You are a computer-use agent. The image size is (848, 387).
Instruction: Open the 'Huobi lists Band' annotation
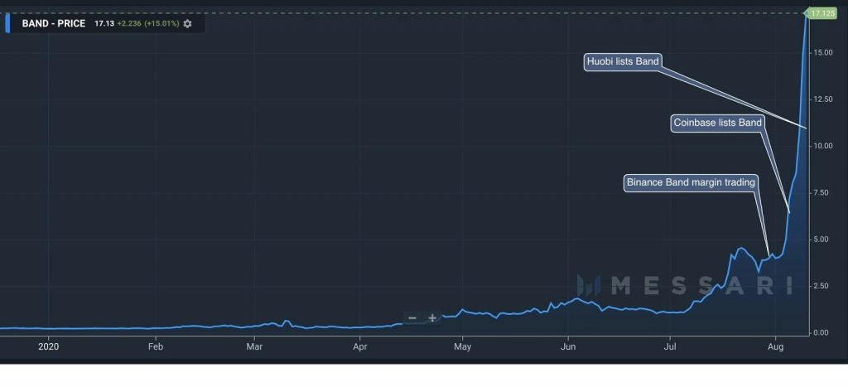[624, 61]
